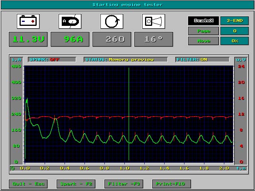Click the 0.4 time axis tick
Viewport: 255px width, 191px height.
(x=65, y=168)
